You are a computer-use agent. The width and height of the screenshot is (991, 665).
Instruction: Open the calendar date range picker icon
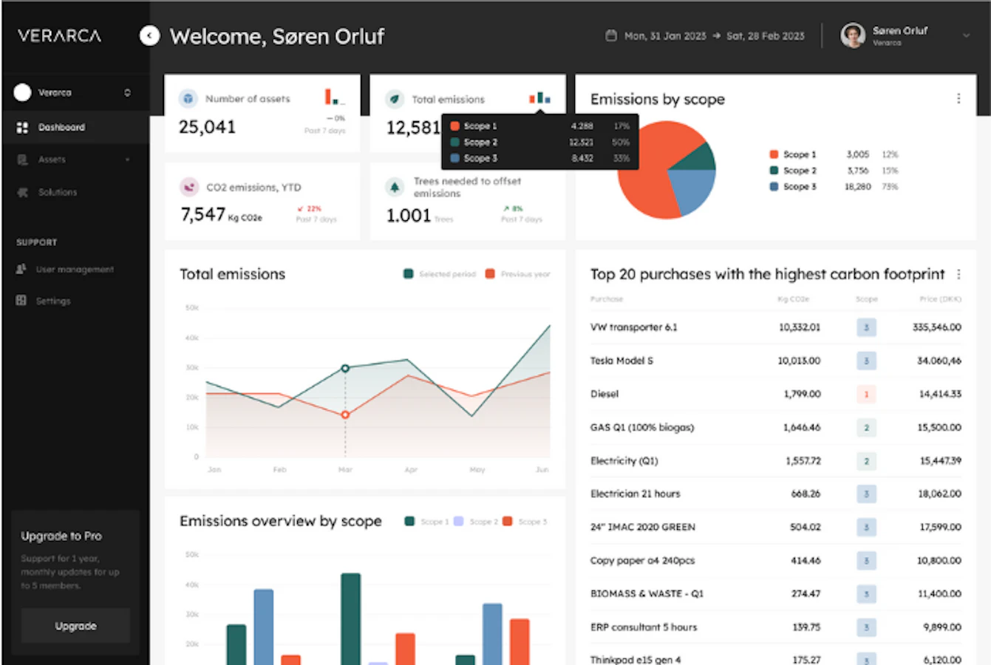point(611,35)
